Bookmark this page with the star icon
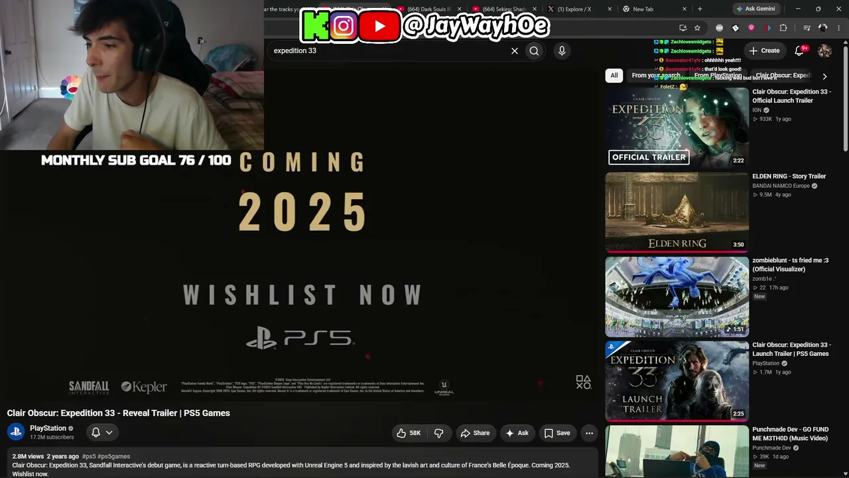This screenshot has height=478, width=849. point(697,28)
